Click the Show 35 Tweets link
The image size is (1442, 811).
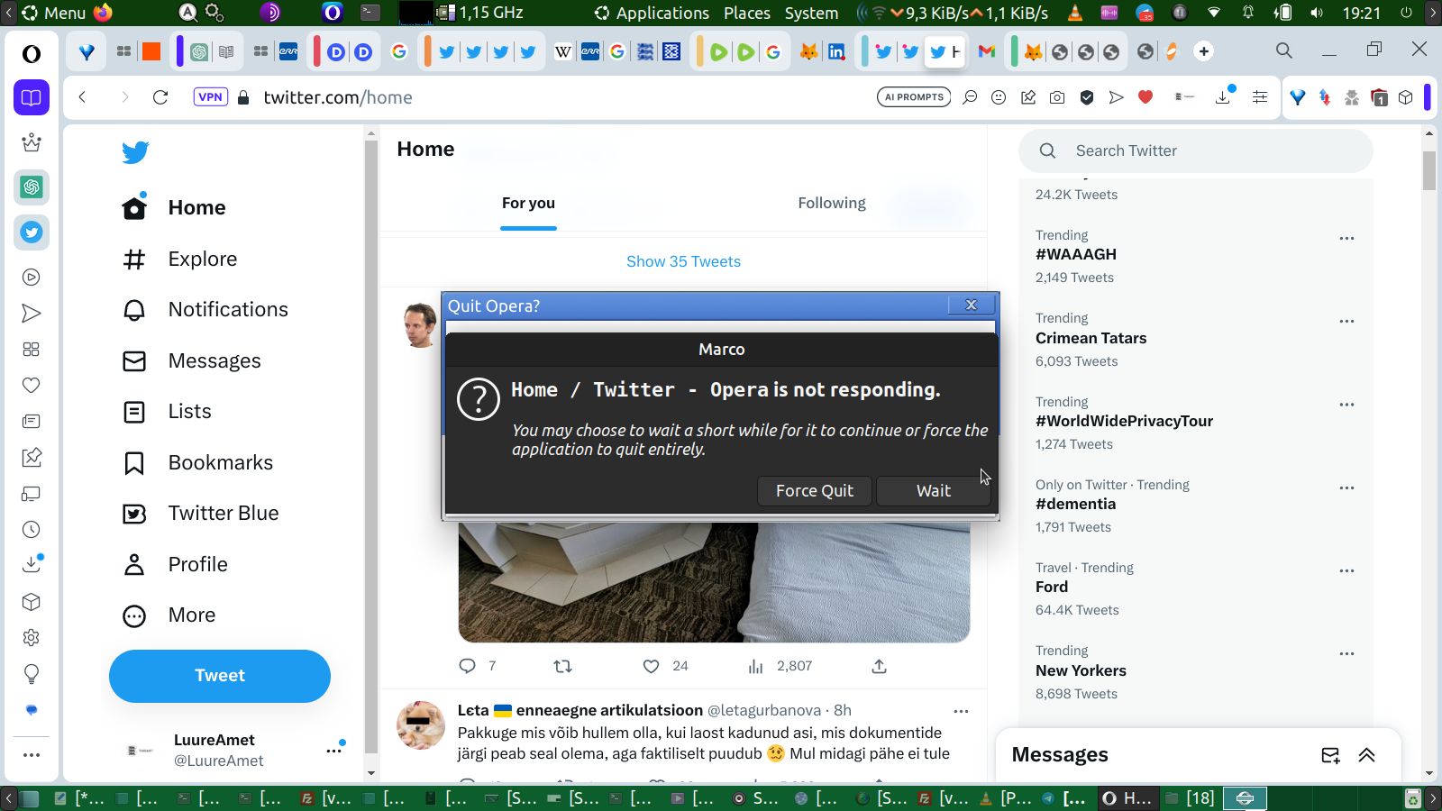pyautogui.click(x=683, y=261)
